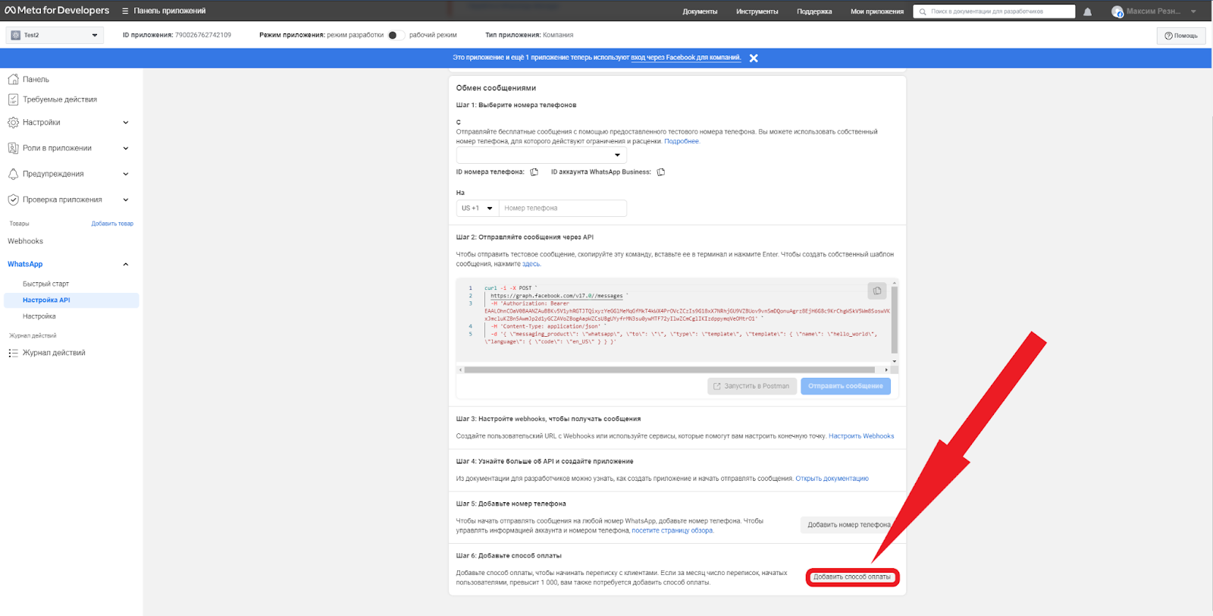Follow the Facebook login for companies link
The height and width of the screenshot is (616, 1213).
(685, 58)
